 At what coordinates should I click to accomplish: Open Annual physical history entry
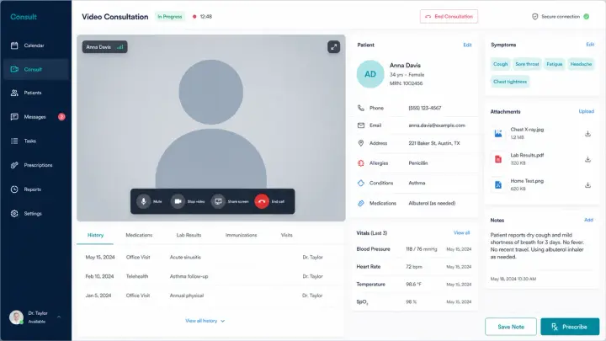tap(209, 296)
